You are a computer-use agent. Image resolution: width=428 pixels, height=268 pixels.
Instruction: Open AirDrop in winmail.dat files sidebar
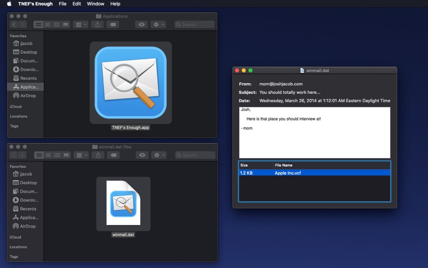(x=24, y=226)
